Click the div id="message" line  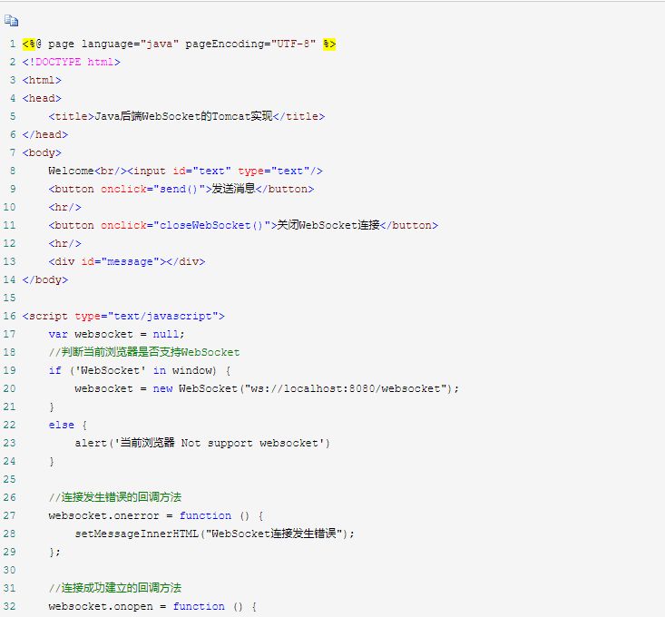pos(127,261)
